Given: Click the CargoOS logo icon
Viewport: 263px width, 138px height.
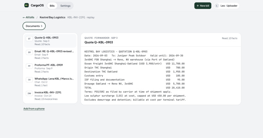Looking at the screenshot, I should [26, 5].
